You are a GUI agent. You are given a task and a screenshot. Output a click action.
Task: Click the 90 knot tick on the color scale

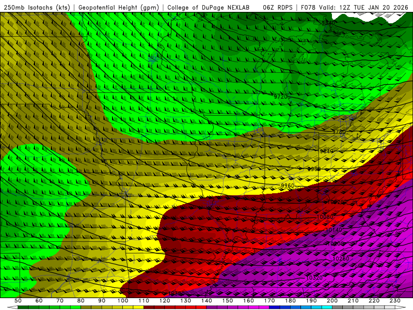pyautogui.click(x=102, y=301)
